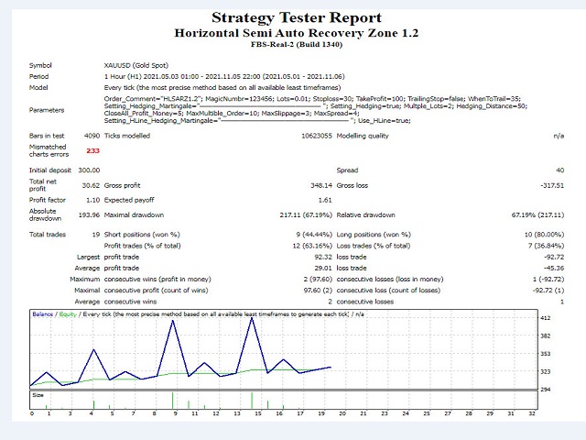Click the green 'Equity' legend label
Image resolution: width=586 pixels, height=440 pixels.
pyautogui.click(x=68, y=314)
